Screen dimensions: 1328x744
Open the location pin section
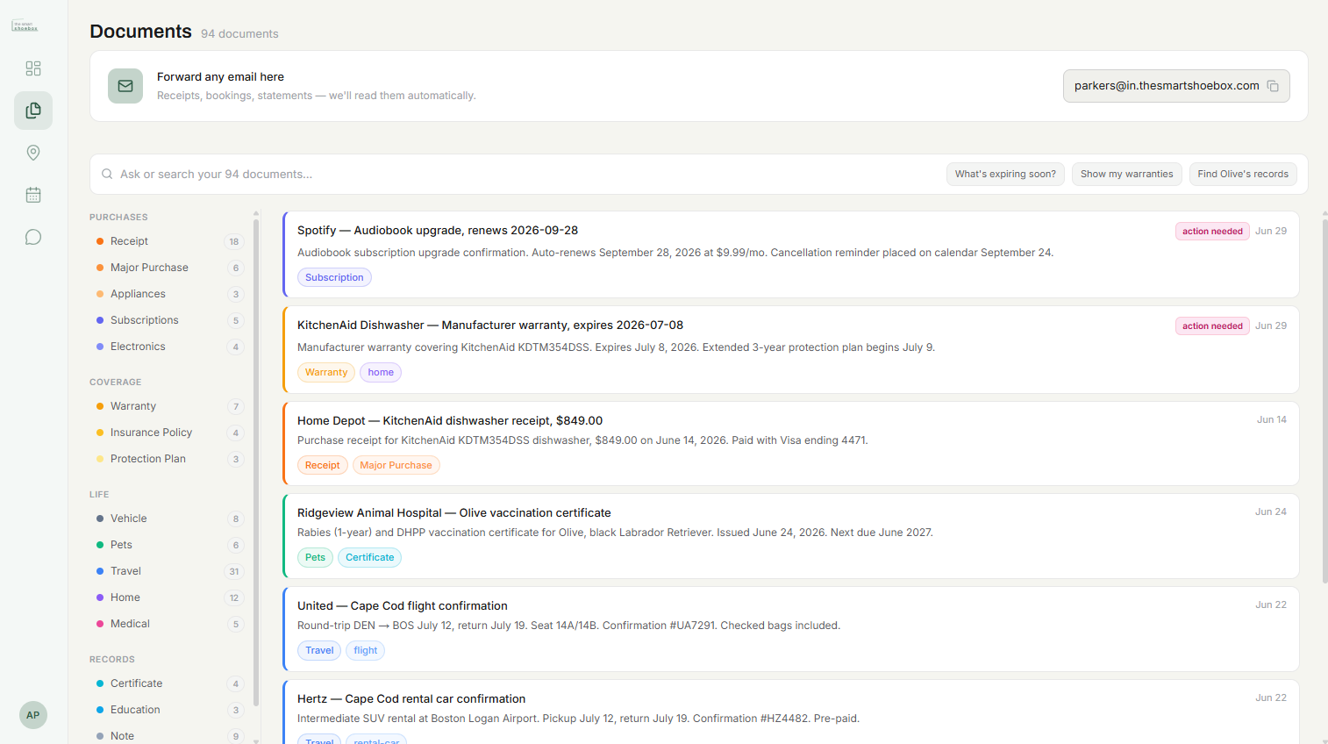[33, 153]
